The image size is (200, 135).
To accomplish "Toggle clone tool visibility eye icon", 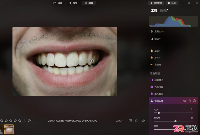I will 185,101.
